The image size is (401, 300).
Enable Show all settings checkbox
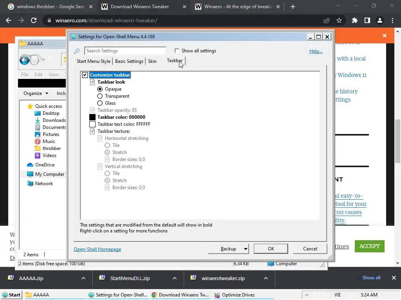[177, 51]
